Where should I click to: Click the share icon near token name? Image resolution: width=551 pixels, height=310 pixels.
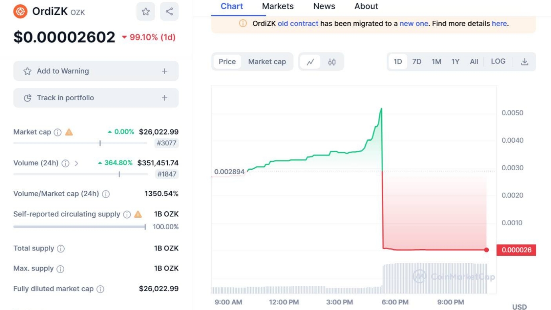tap(169, 12)
